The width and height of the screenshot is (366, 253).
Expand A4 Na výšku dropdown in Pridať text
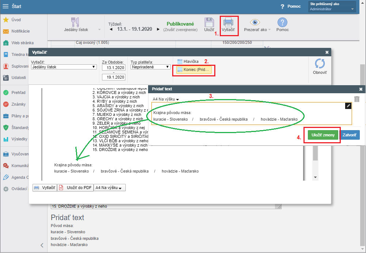[x=166, y=99]
